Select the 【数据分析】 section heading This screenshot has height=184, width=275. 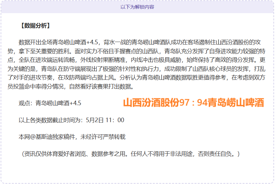[x=35, y=26]
